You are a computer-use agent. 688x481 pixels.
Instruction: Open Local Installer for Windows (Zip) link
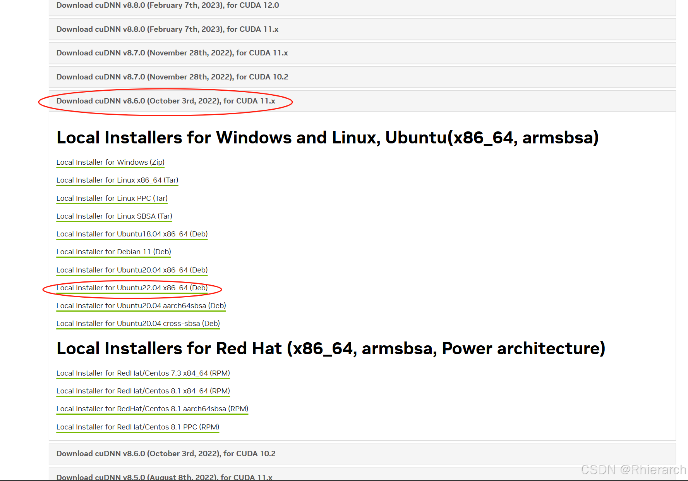point(110,162)
